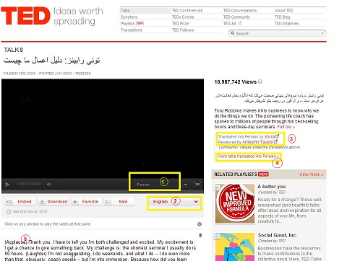Open the English transcript language dropdown
347x261 pixels.
click(x=174, y=202)
